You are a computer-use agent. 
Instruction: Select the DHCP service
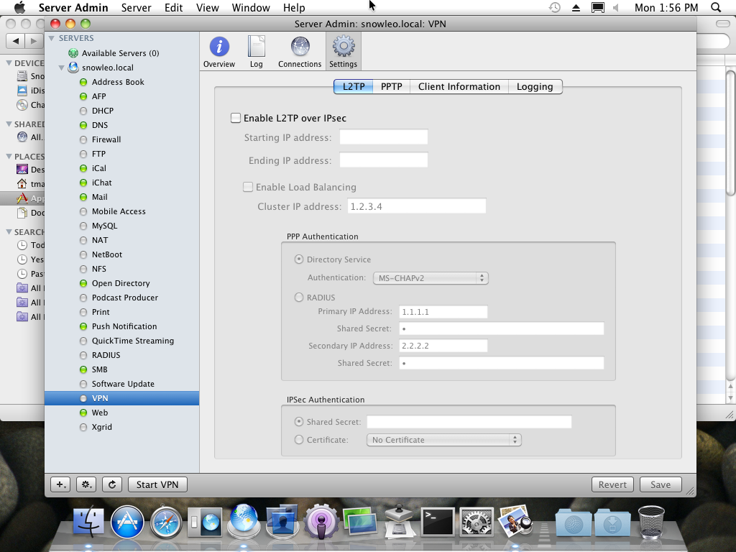(122, 111)
